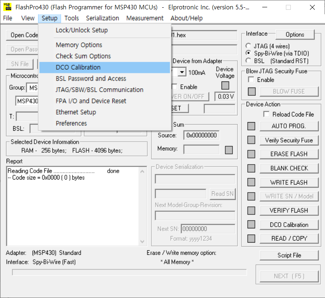Click status indicator beside ERASE FLASH

pyautogui.click(x=251, y=154)
